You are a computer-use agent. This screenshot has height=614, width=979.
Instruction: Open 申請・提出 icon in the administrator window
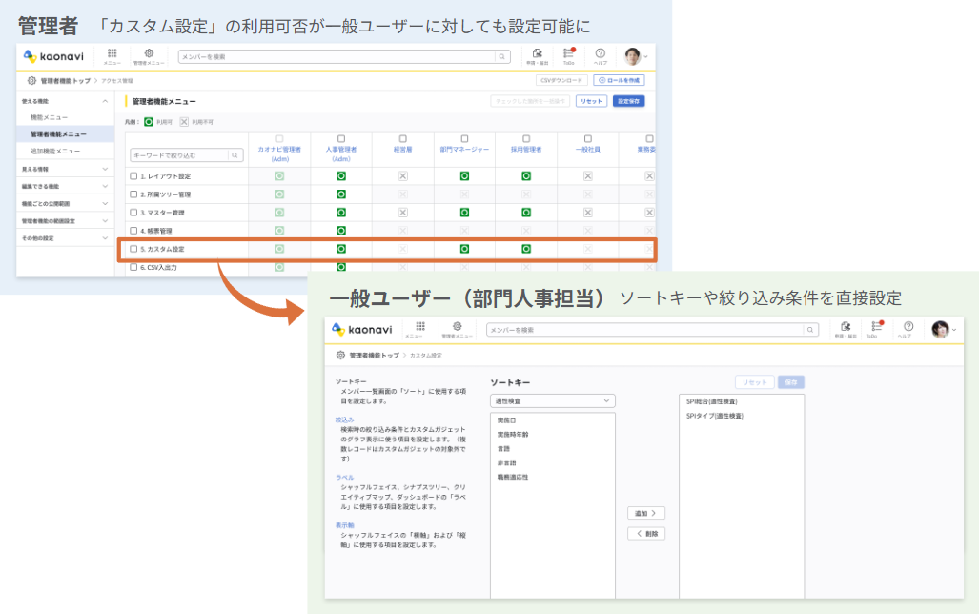(x=538, y=54)
